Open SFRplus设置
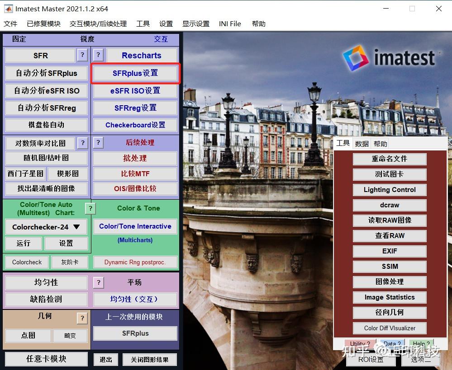The height and width of the screenshot is (370, 452). pos(135,73)
